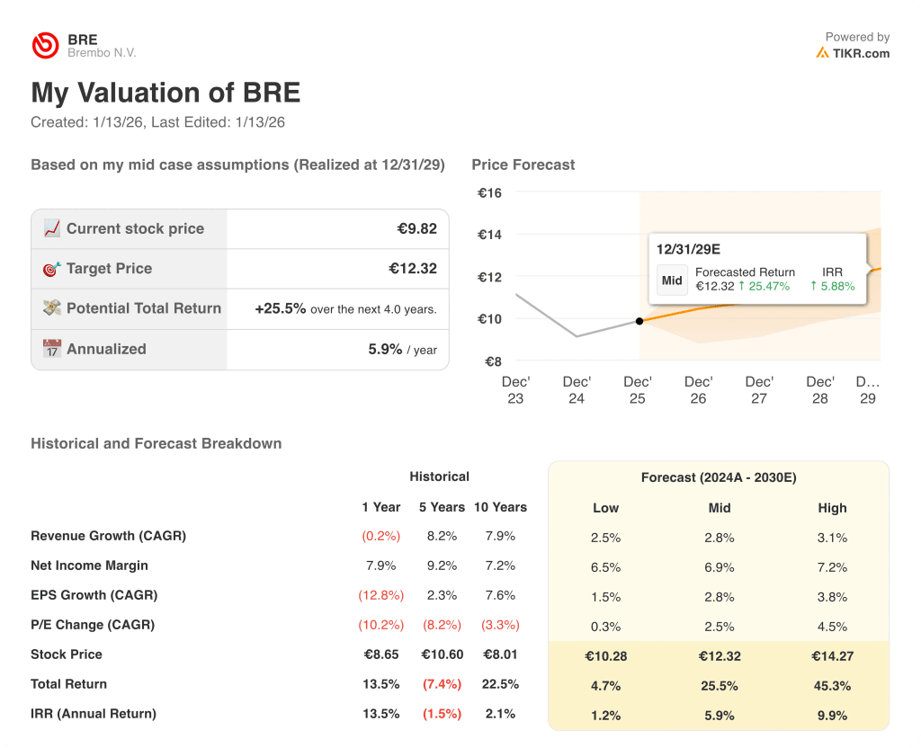Screen dimensions: 921x748
Task: Open the TIKR.com powered-by link
Action: point(861,53)
